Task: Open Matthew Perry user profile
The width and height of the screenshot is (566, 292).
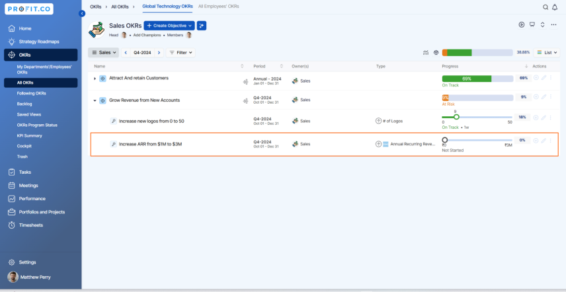Action: 29,277
